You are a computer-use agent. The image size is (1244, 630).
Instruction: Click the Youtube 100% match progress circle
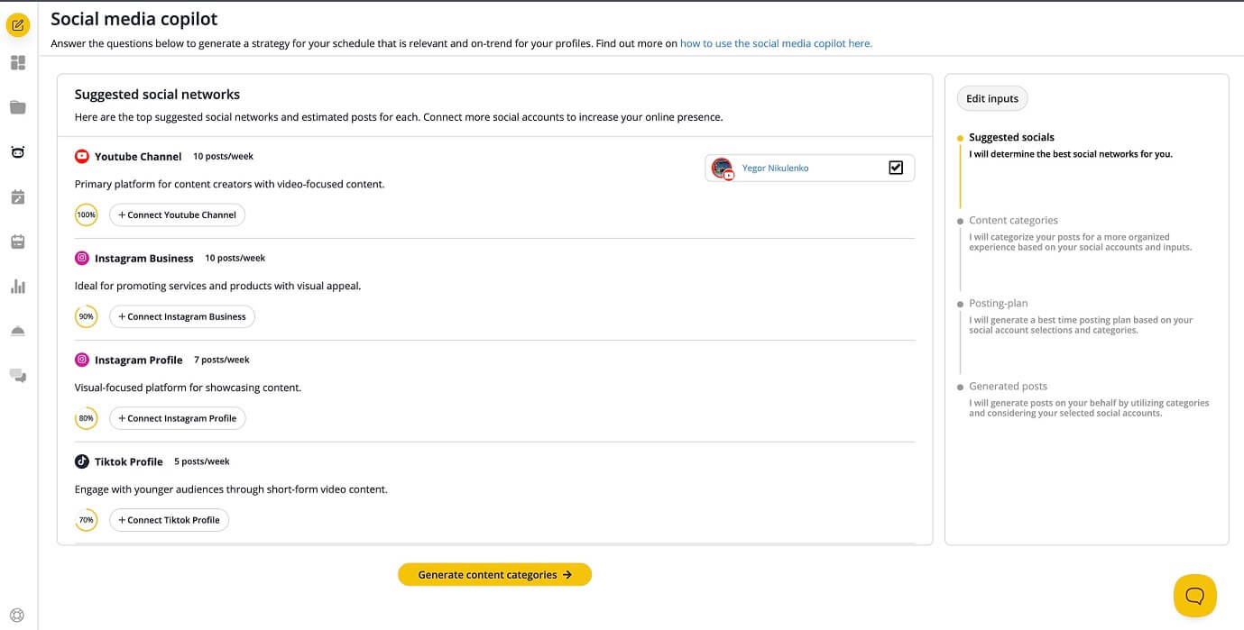(x=87, y=215)
